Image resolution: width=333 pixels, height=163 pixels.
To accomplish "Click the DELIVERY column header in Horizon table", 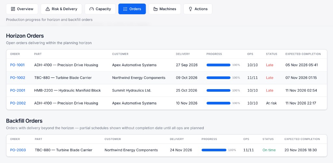I will 183,54.
